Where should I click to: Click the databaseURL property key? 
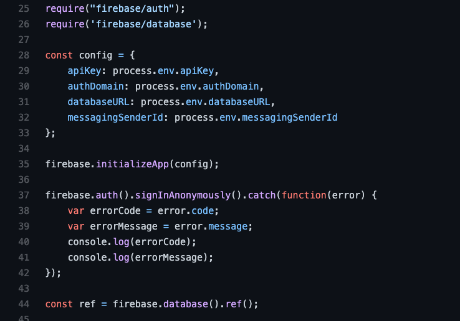98,102
